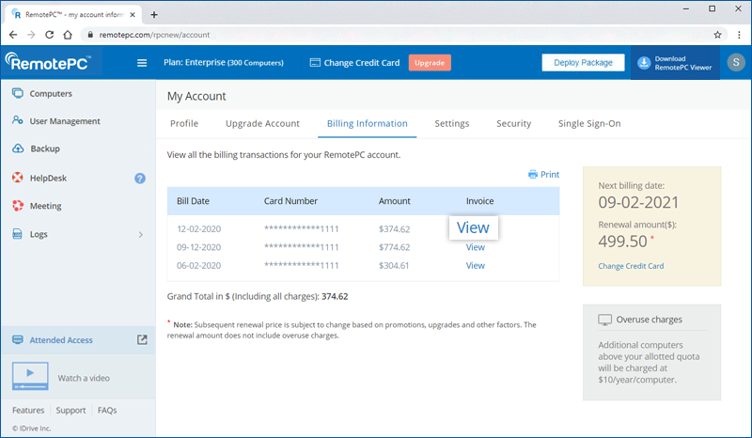This screenshot has height=438, width=752.
Task: Open the Chrome three-dot menu
Action: [739, 35]
